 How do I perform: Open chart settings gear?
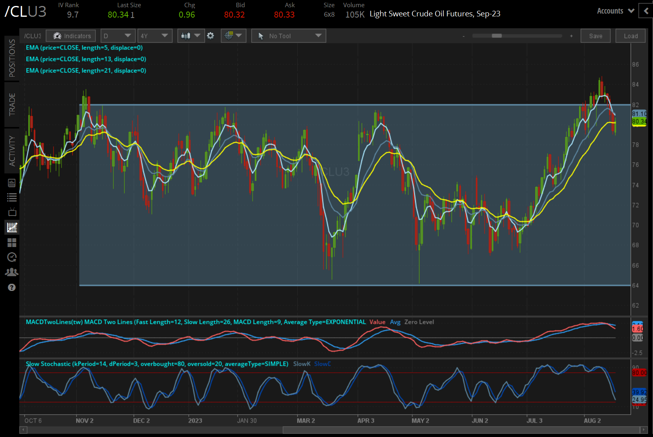(210, 36)
